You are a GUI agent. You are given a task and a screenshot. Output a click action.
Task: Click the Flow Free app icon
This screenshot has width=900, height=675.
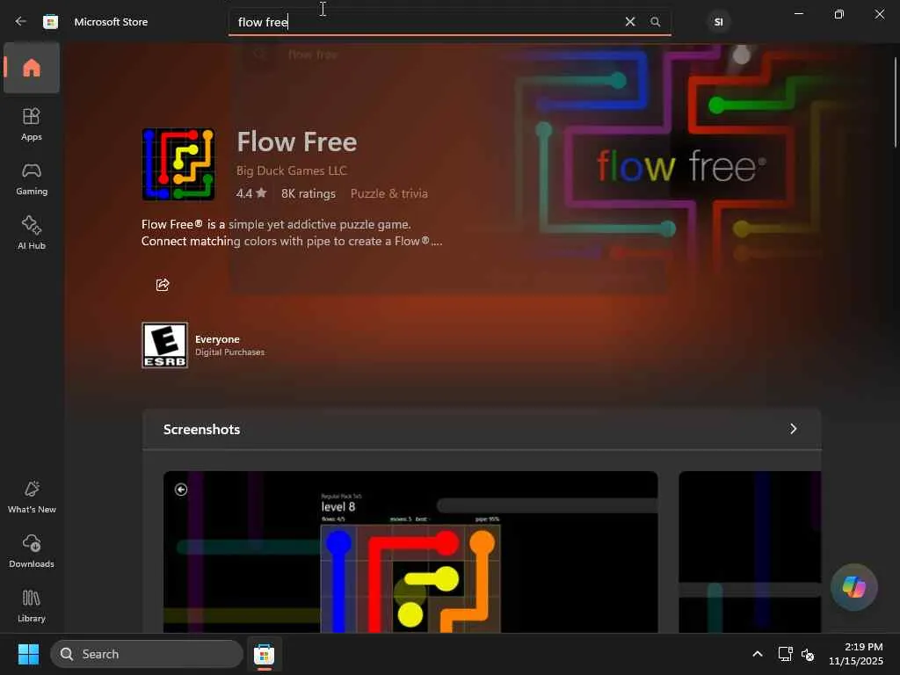click(178, 164)
